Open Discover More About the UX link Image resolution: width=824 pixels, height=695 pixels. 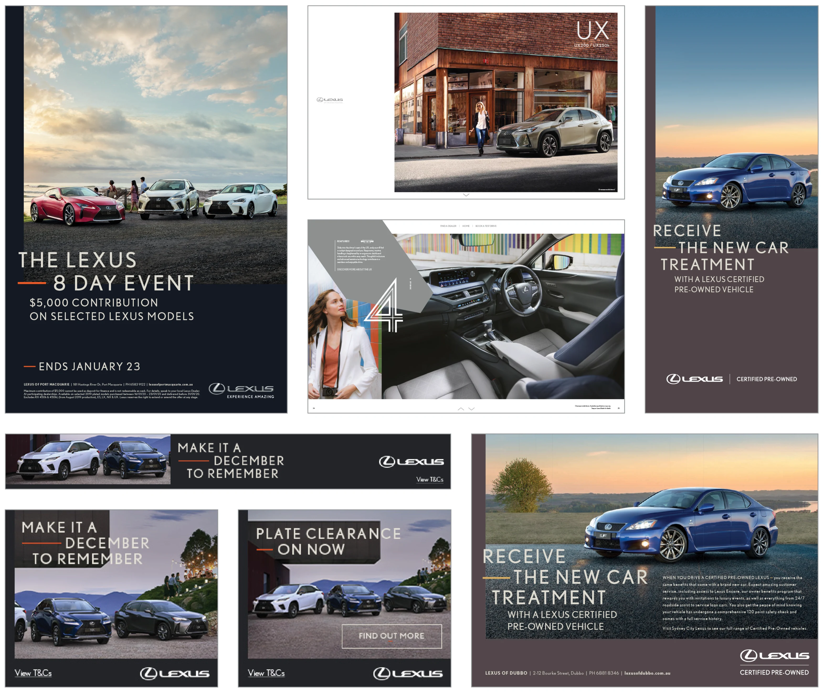point(354,269)
